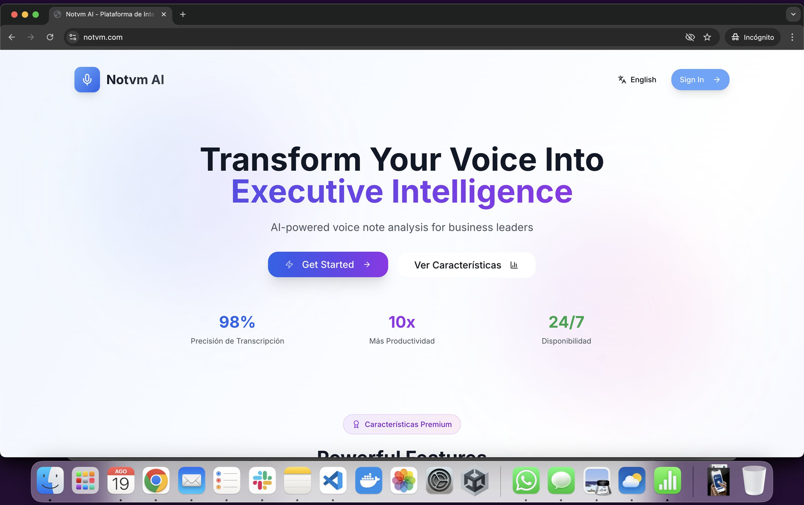Open a new browser tab
The image size is (804, 505).
tap(183, 14)
